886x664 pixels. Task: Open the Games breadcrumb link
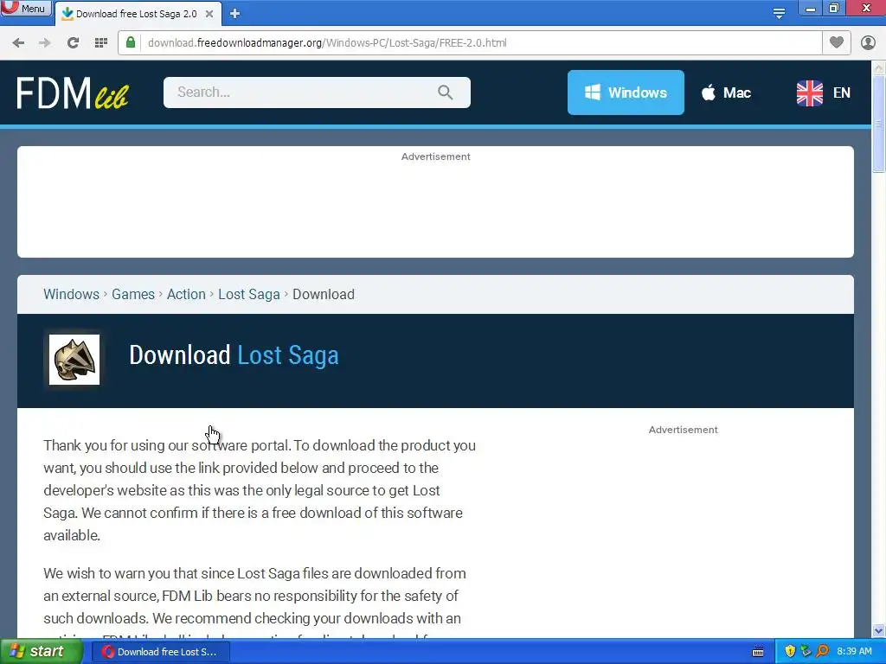click(x=132, y=294)
